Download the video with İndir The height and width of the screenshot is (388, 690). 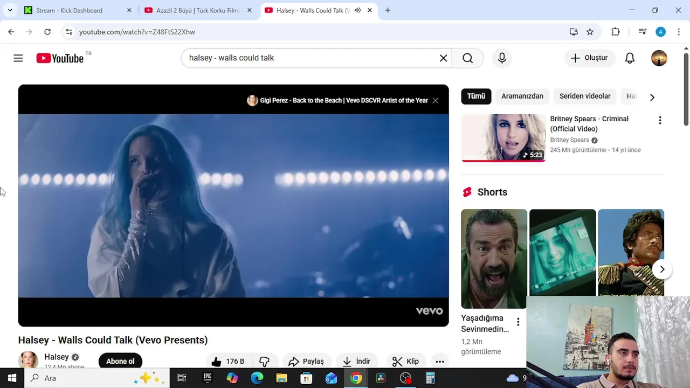(x=357, y=361)
